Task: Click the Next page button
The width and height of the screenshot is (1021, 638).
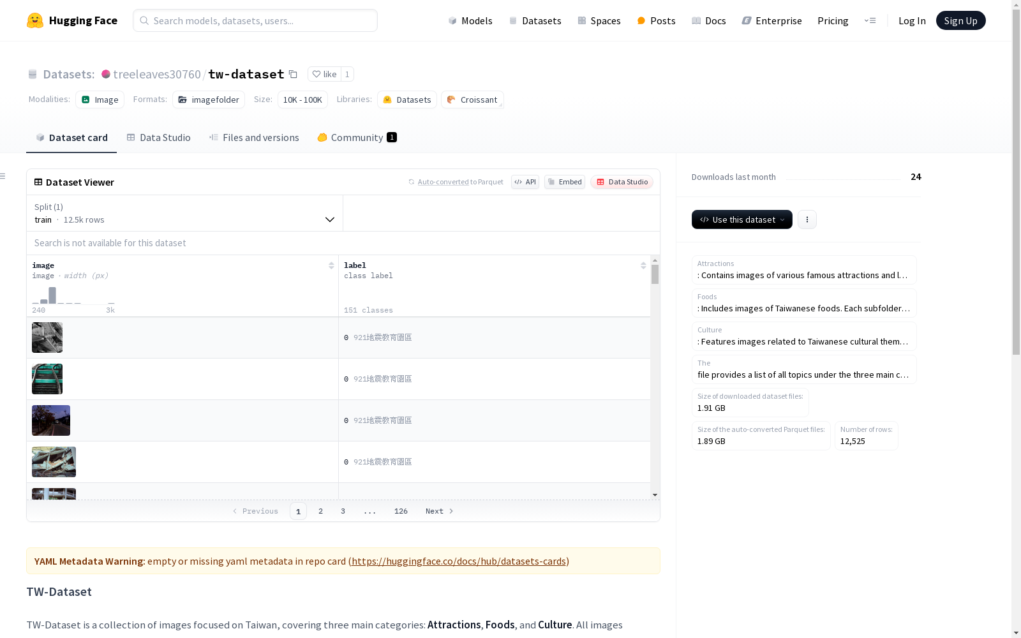Action: click(x=439, y=511)
